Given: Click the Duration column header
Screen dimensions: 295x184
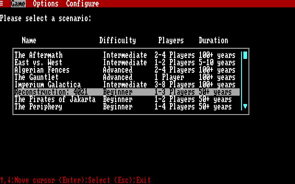Looking at the screenshot, I should [213, 40].
